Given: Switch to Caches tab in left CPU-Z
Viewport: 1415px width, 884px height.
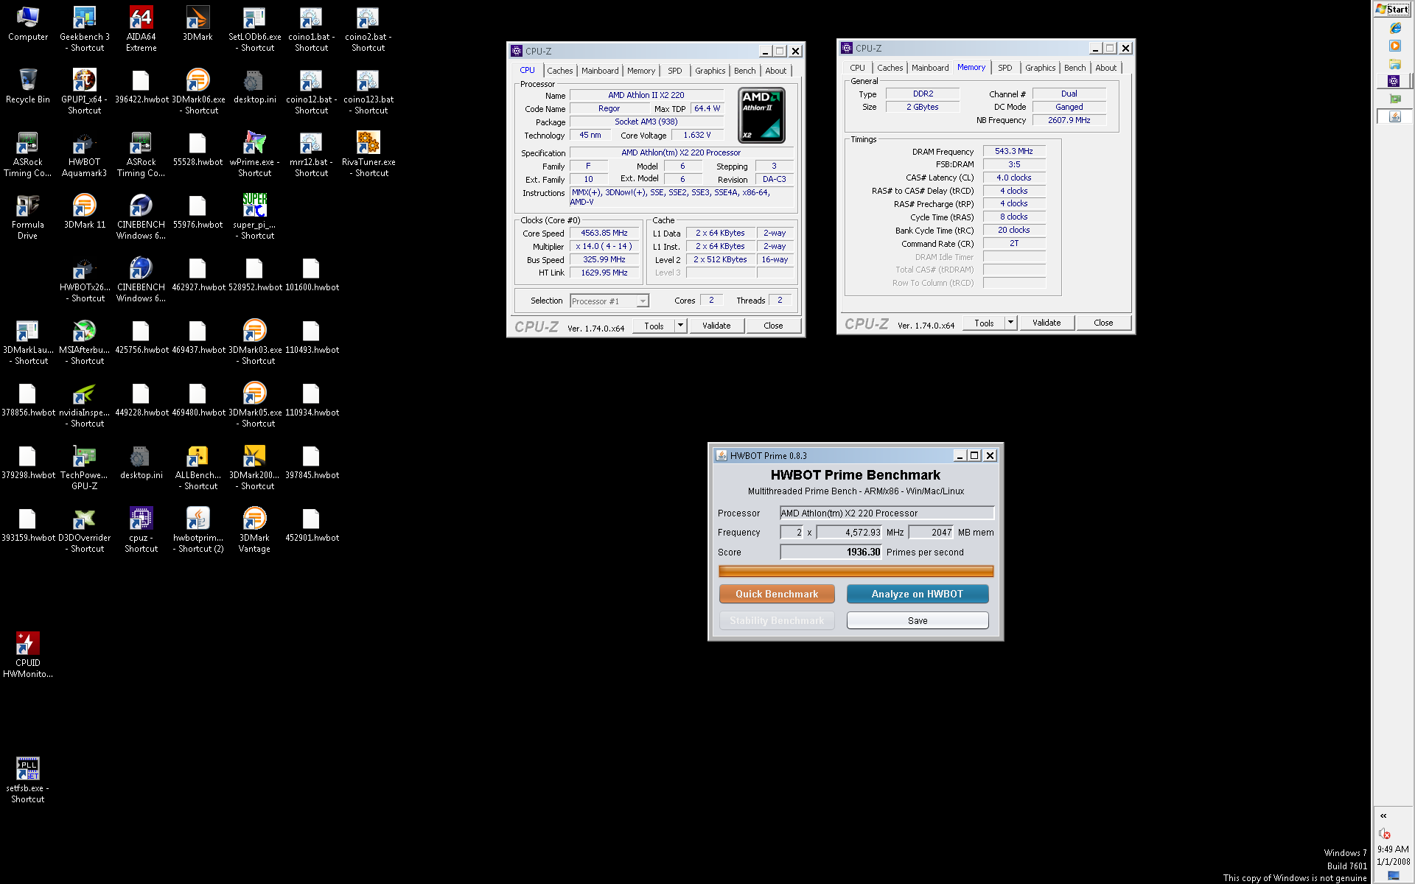Looking at the screenshot, I should [559, 71].
